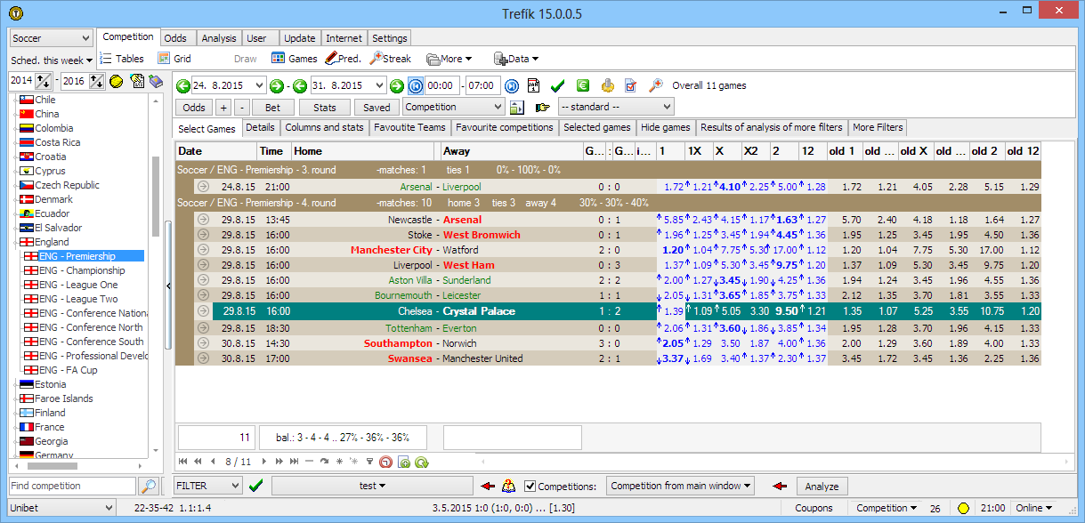The width and height of the screenshot is (1085, 523).
Task: Click the notes sheet icon beside year range
Action: pyautogui.click(x=137, y=81)
